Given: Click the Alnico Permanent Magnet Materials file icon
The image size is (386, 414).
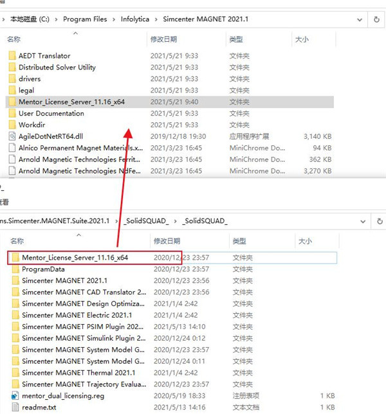Looking at the screenshot, I should (12, 148).
